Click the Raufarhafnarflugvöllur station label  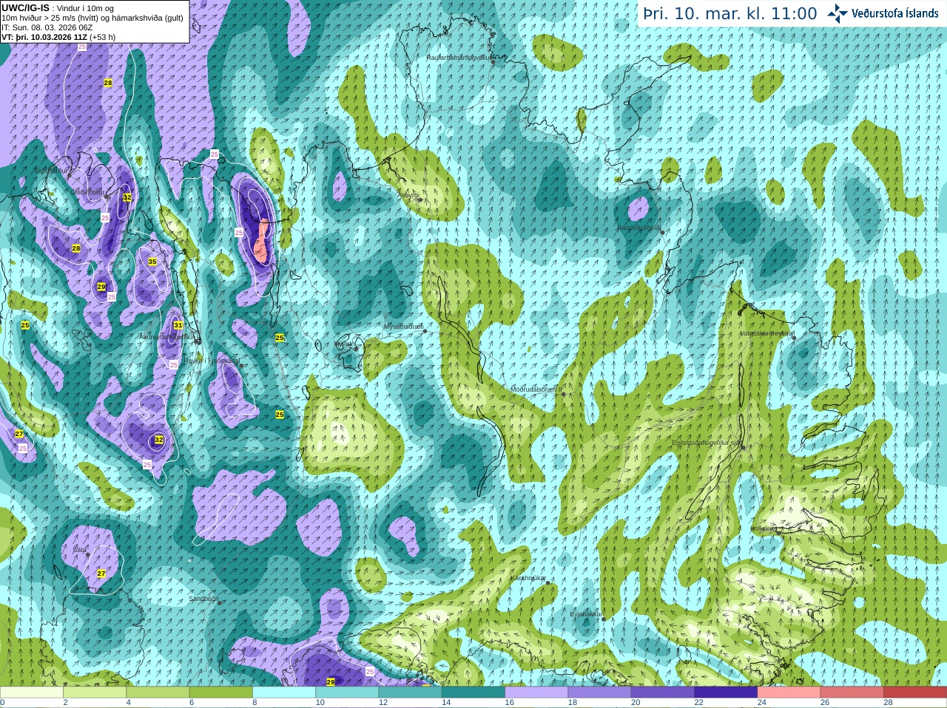tap(459, 57)
